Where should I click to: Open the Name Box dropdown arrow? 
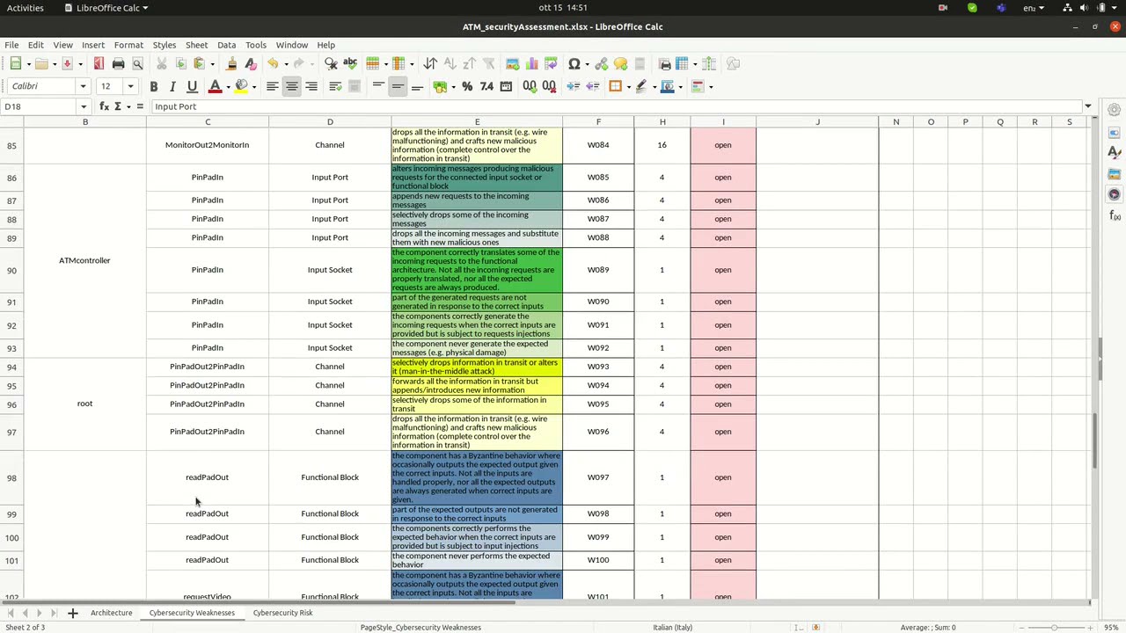(83, 106)
